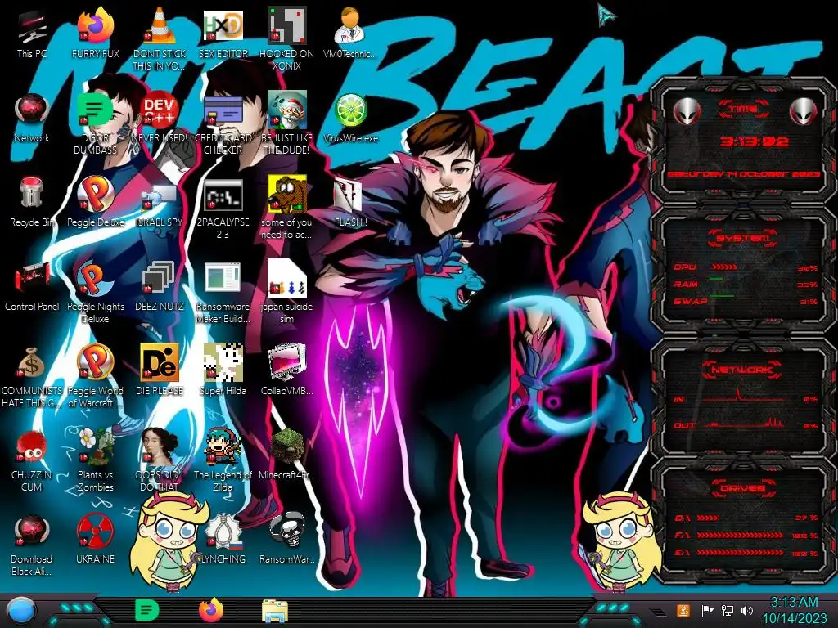Viewport: 838px width, 628px height.
Task: Open the FLASH ! desktop icon
Action: click(350, 203)
